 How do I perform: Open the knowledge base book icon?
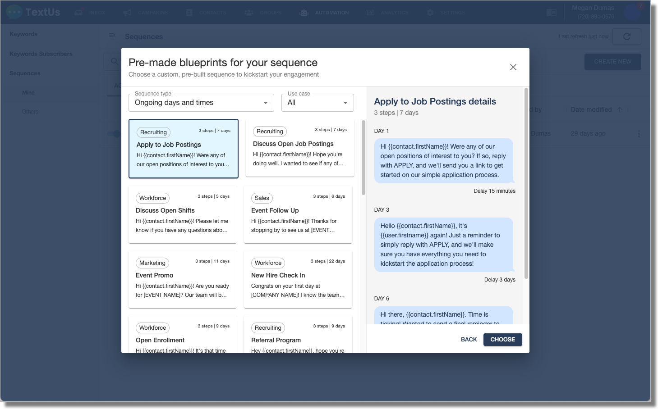point(551,13)
